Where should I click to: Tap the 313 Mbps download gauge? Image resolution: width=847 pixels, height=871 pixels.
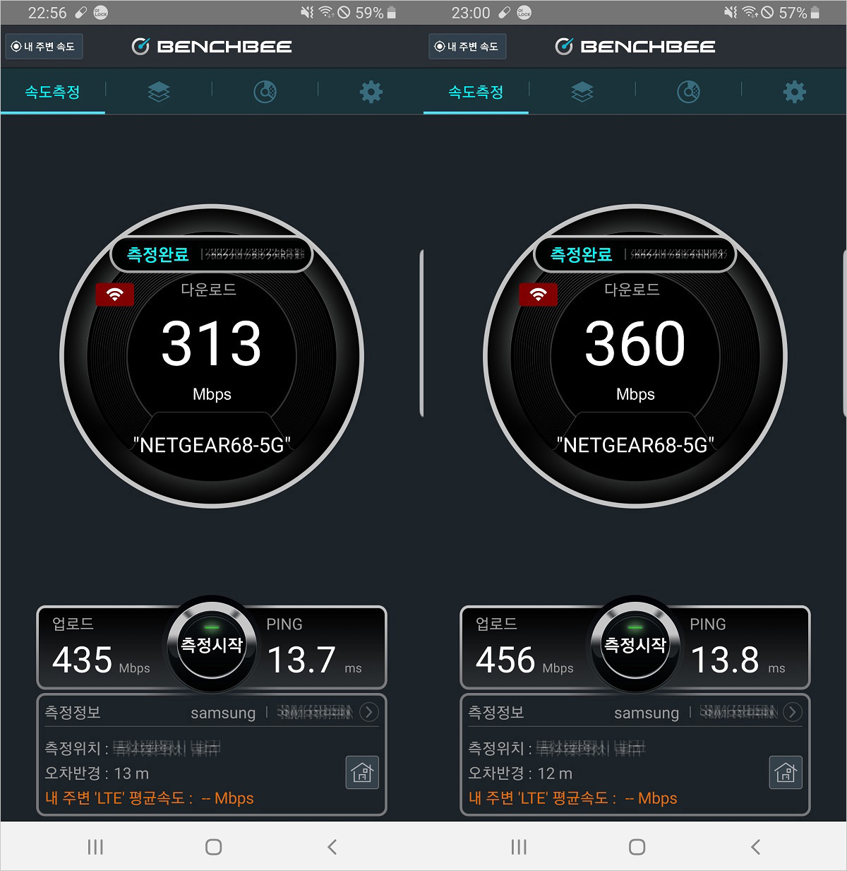212,356
